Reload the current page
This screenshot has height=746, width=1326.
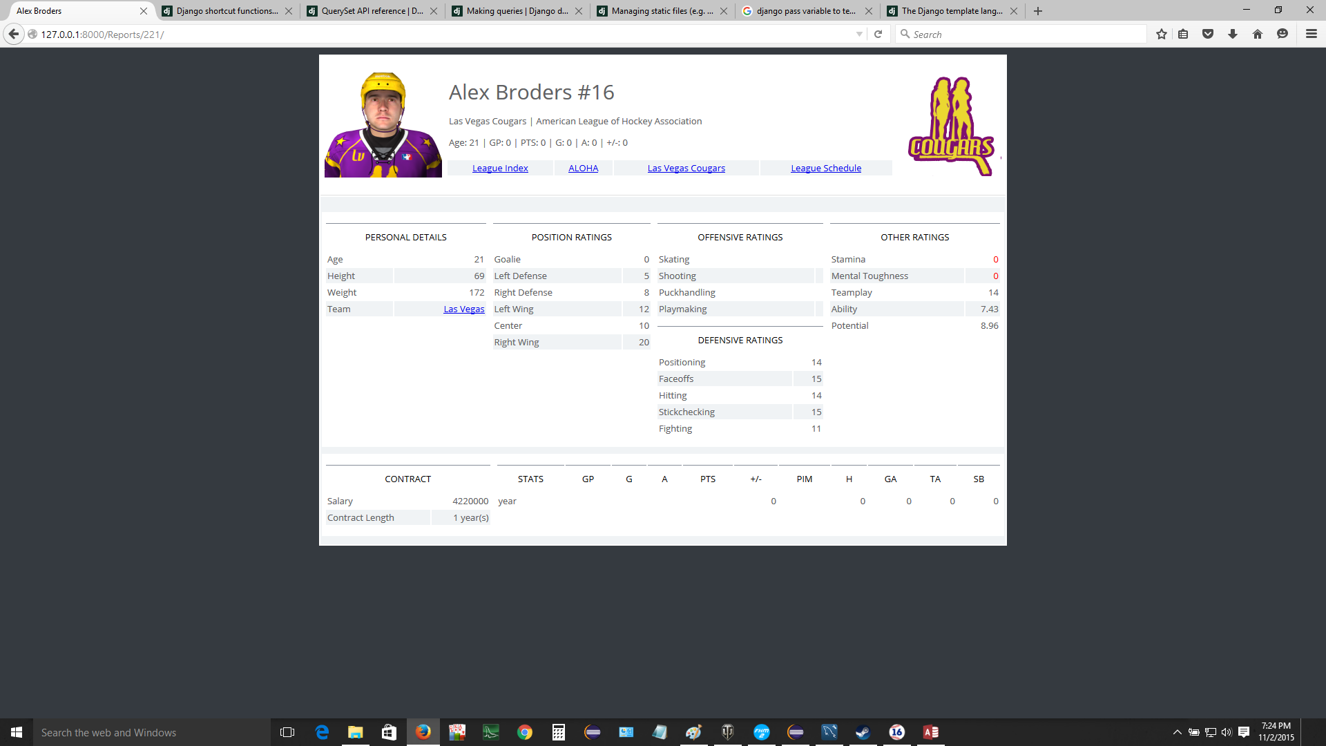[878, 34]
